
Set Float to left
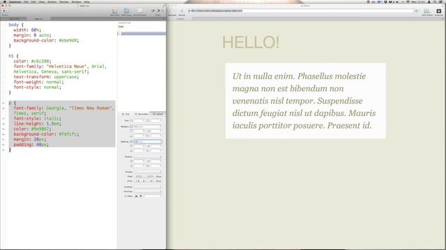coord(139,176)
